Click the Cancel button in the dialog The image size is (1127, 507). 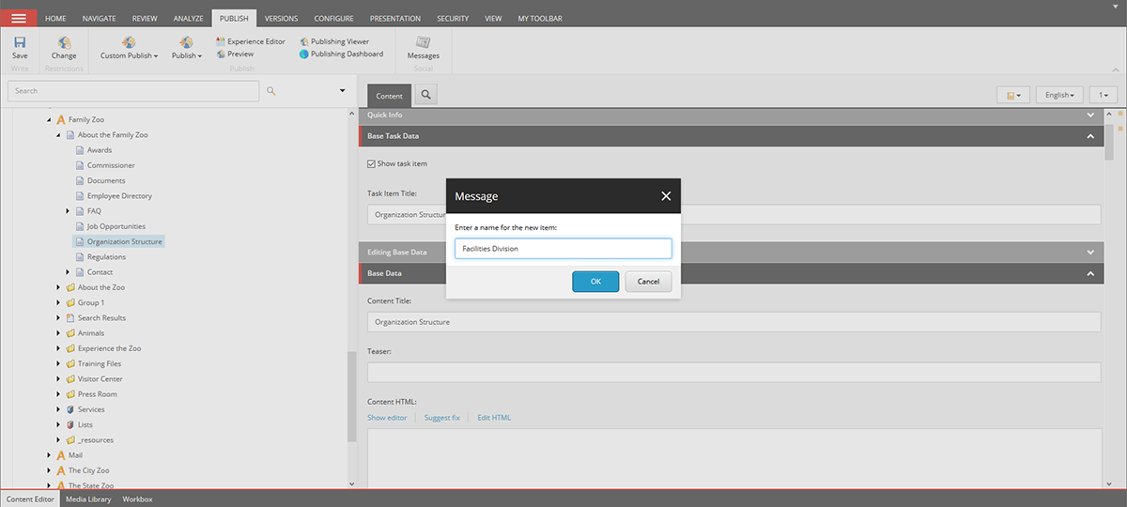(648, 282)
